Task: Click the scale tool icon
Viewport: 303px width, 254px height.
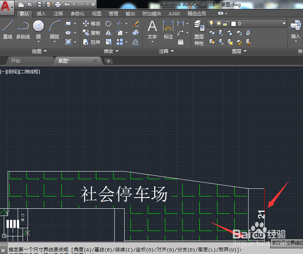Action: pos(108,42)
